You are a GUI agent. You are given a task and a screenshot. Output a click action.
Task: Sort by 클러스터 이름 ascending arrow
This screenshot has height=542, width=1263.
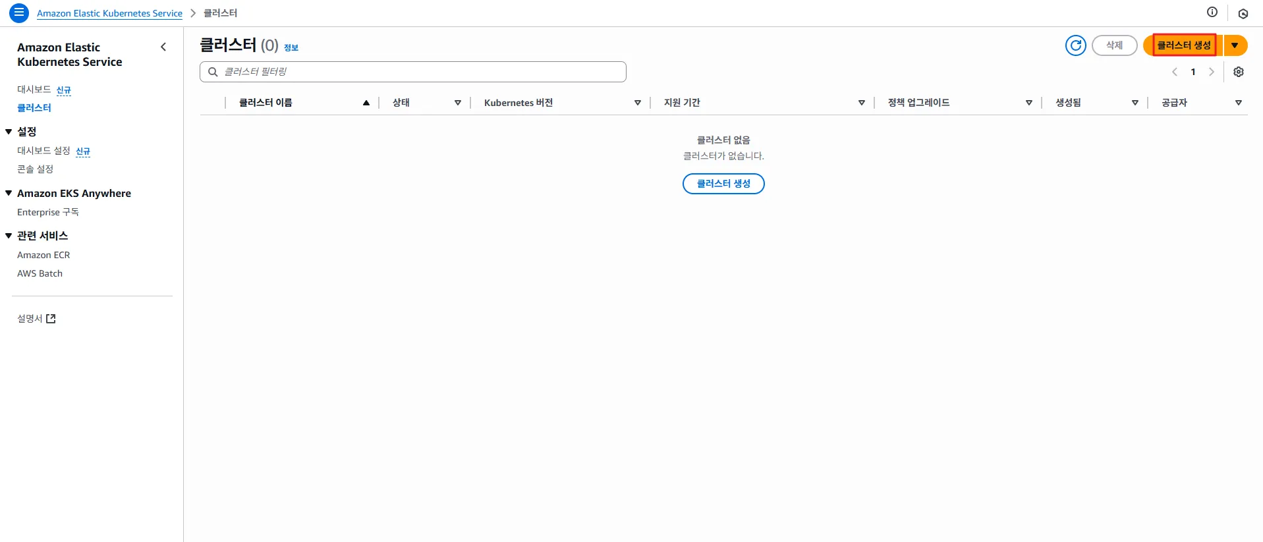[366, 103]
